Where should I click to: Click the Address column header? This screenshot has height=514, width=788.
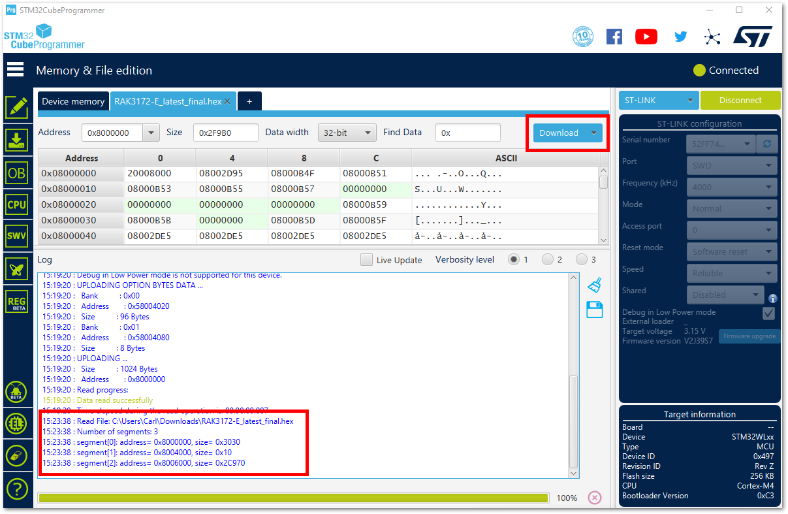point(82,158)
